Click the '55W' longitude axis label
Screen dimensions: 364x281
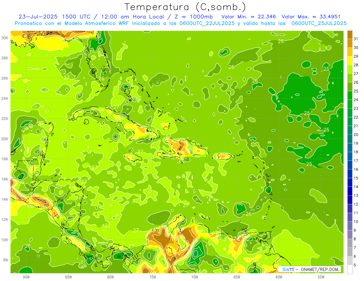[321, 277]
